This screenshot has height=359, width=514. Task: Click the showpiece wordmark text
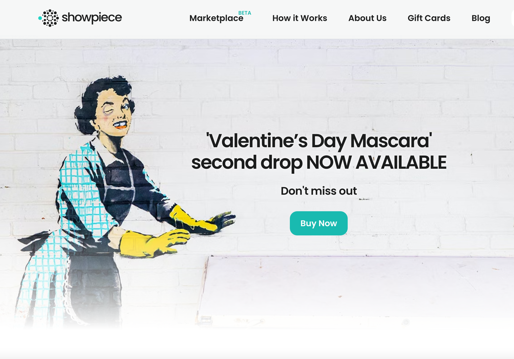tap(92, 18)
